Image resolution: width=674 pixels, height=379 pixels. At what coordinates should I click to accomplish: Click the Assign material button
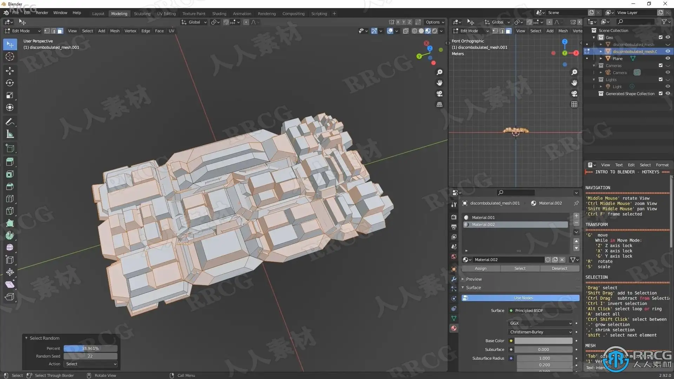480,268
